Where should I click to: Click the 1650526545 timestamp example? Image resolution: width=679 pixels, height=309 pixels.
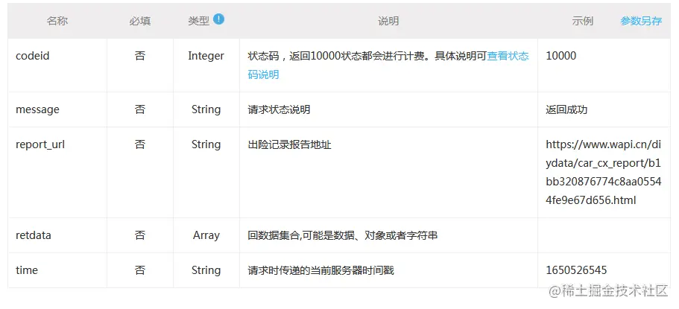(x=576, y=270)
